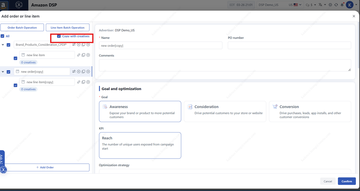Image resolution: width=360 pixels, height=191 pixels.
Task: Open the Cy. $ currency dropdown
Action: coord(311,5)
